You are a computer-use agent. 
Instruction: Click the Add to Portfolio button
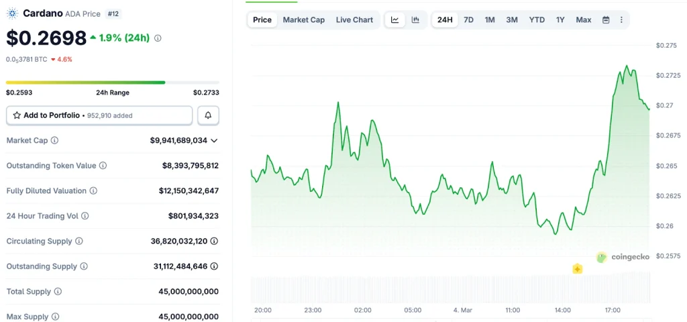click(x=99, y=115)
